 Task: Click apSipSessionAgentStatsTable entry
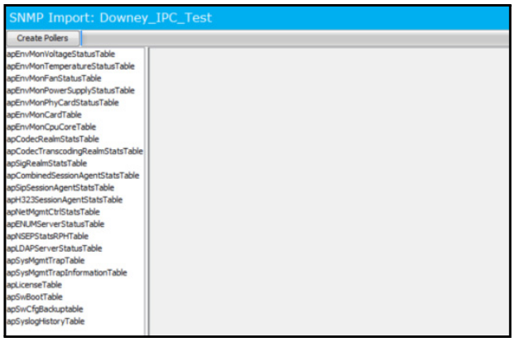(x=60, y=188)
